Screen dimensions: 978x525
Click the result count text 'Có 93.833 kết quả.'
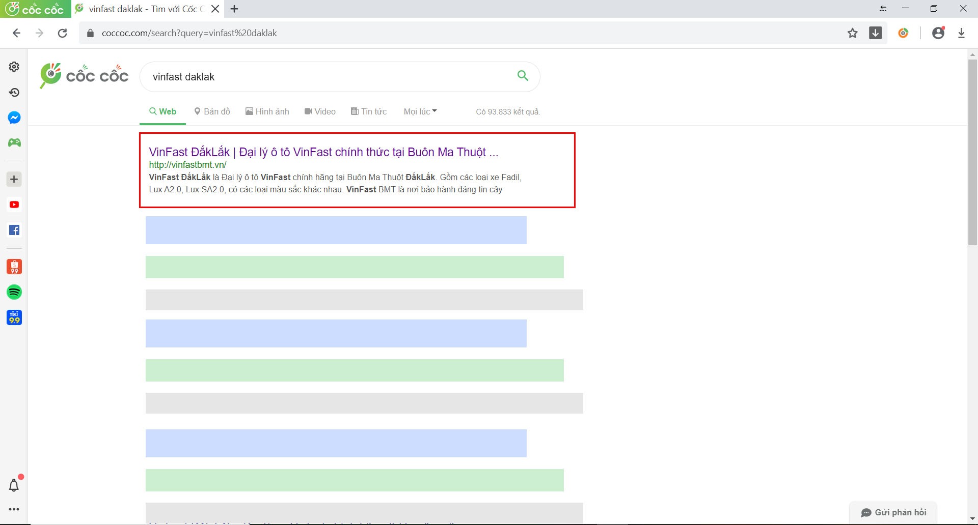508,111
